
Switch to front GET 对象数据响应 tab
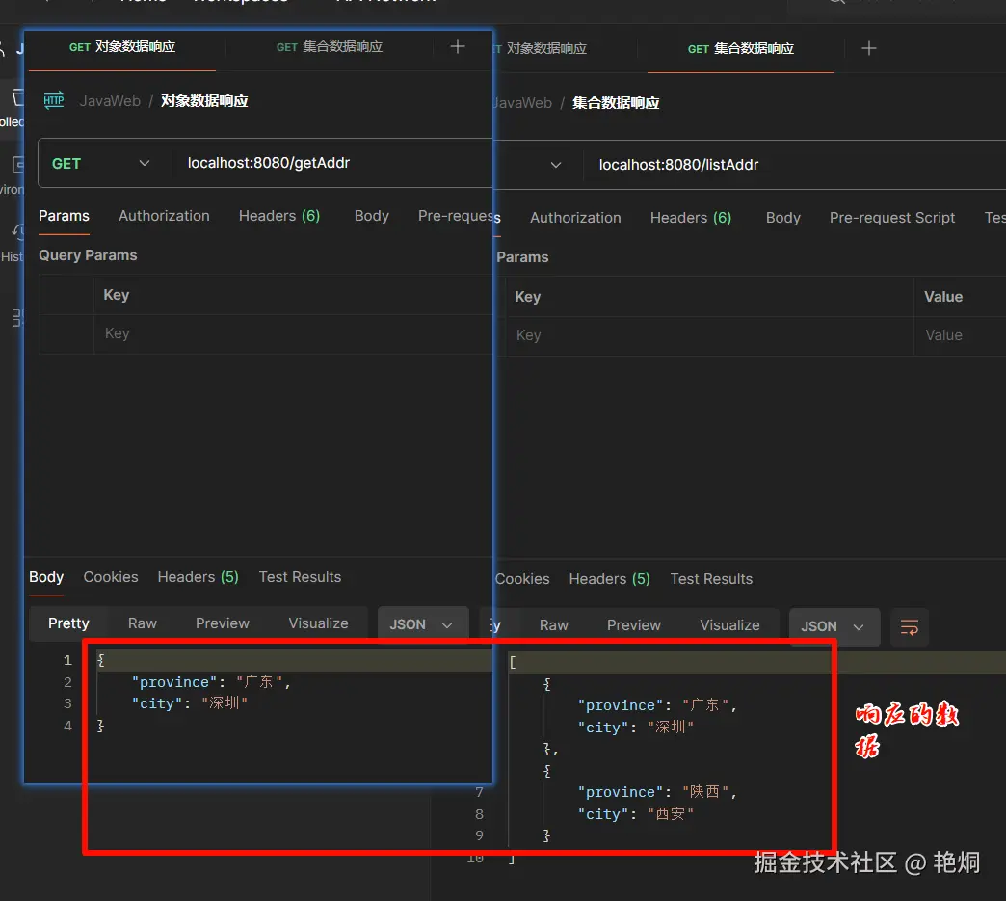coord(122,47)
